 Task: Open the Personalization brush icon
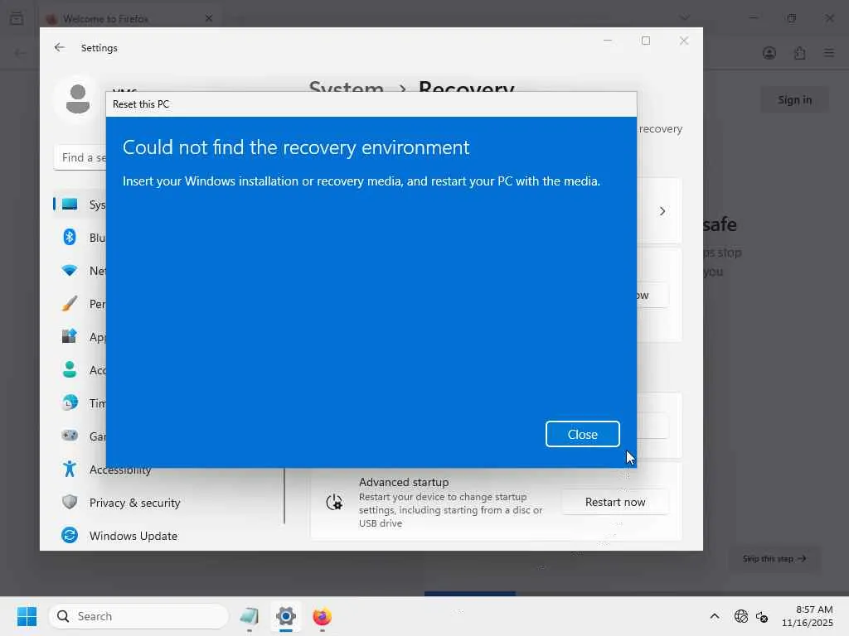(70, 303)
